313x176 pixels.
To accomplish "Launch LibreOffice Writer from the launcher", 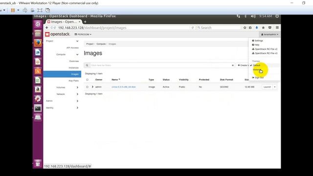I will coord(38,52).
